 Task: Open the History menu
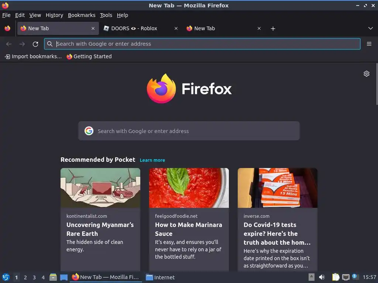coord(54,15)
